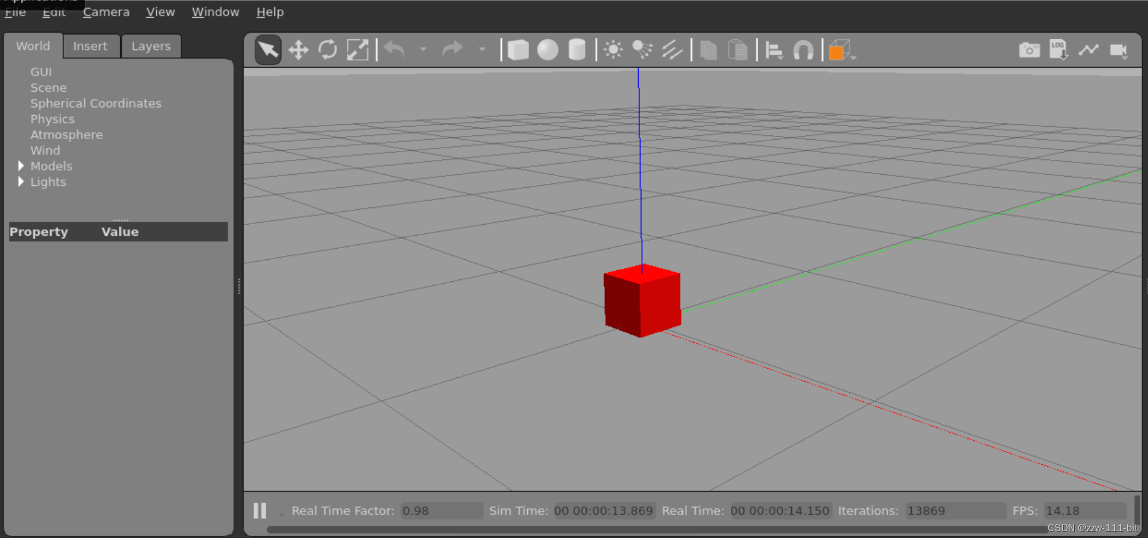Open the undo history dropdown arrow

coord(423,49)
